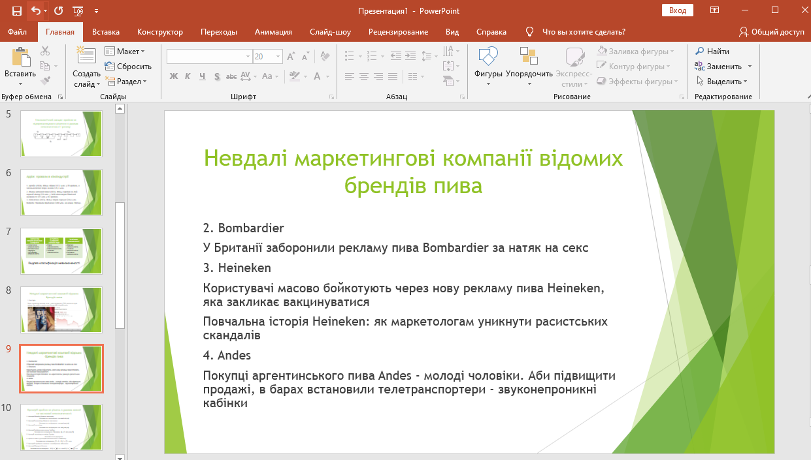Click the Cut scissors icon
The height and width of the screenshot is (460, 811).
(x=45, y=51)
